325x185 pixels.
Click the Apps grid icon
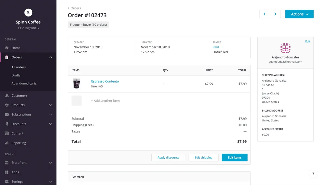pyautogui.click(x=7, y=172)
